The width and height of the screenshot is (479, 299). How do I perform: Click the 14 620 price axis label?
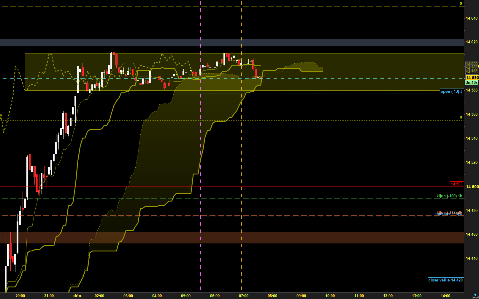(x=472, y=42)
